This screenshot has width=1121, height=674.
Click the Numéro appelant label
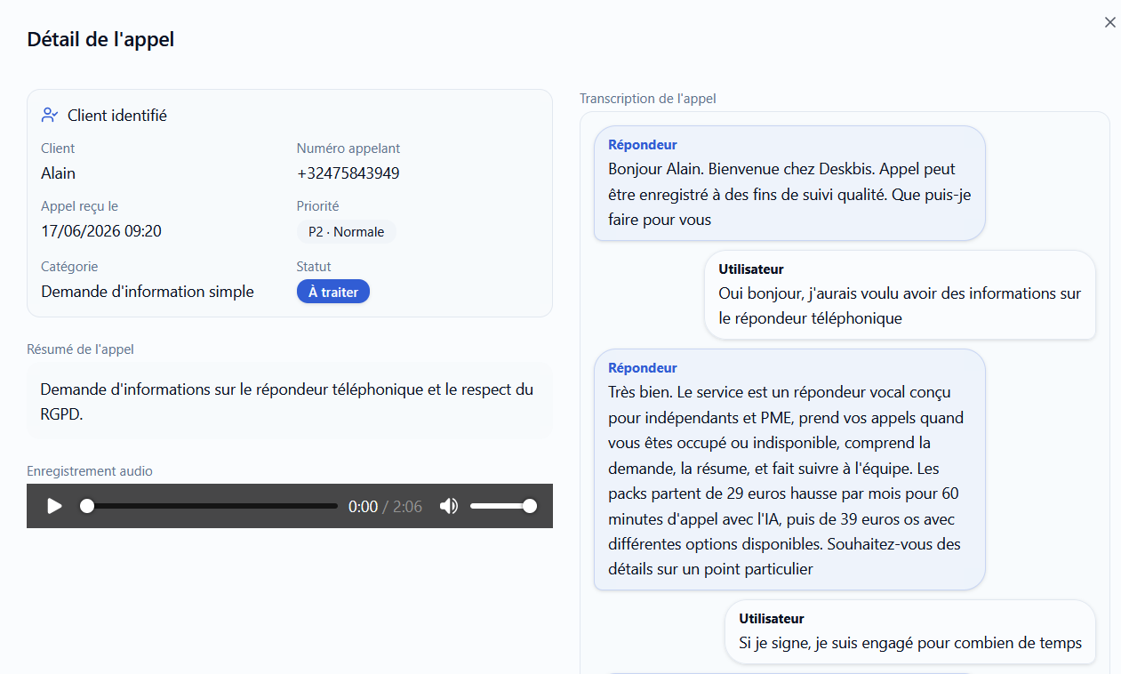click(x=348, y=148)
